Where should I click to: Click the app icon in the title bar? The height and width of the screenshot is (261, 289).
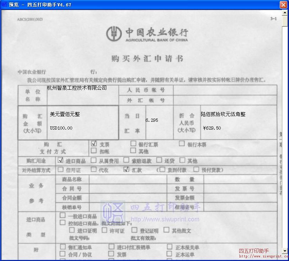point(4,4)
